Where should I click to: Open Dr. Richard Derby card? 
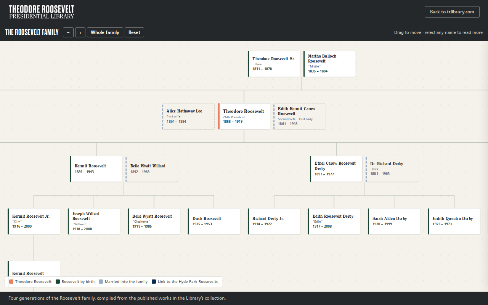(392, 169)
